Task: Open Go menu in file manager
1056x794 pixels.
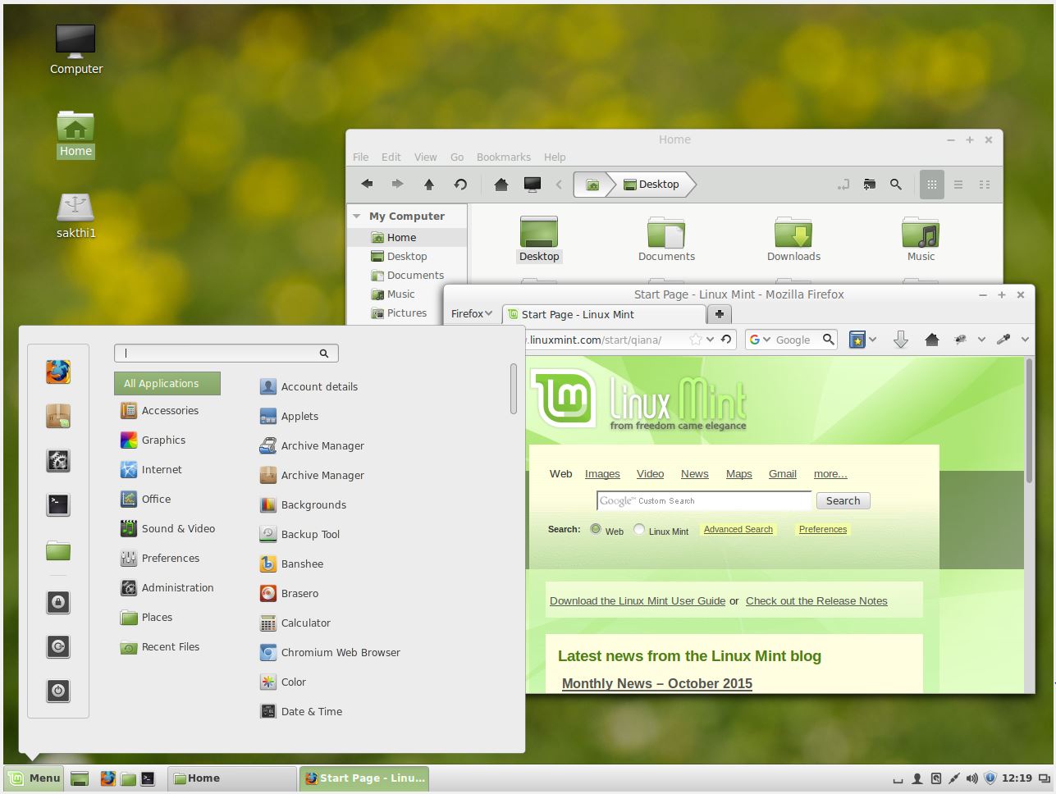Action: pos(457,157)
